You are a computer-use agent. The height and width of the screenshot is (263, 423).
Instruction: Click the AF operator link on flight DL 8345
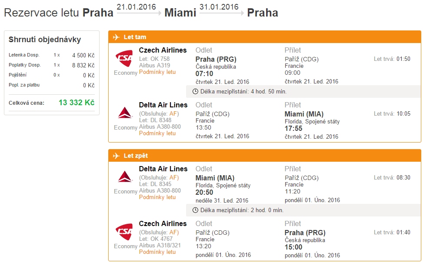(x=173, y=177)
